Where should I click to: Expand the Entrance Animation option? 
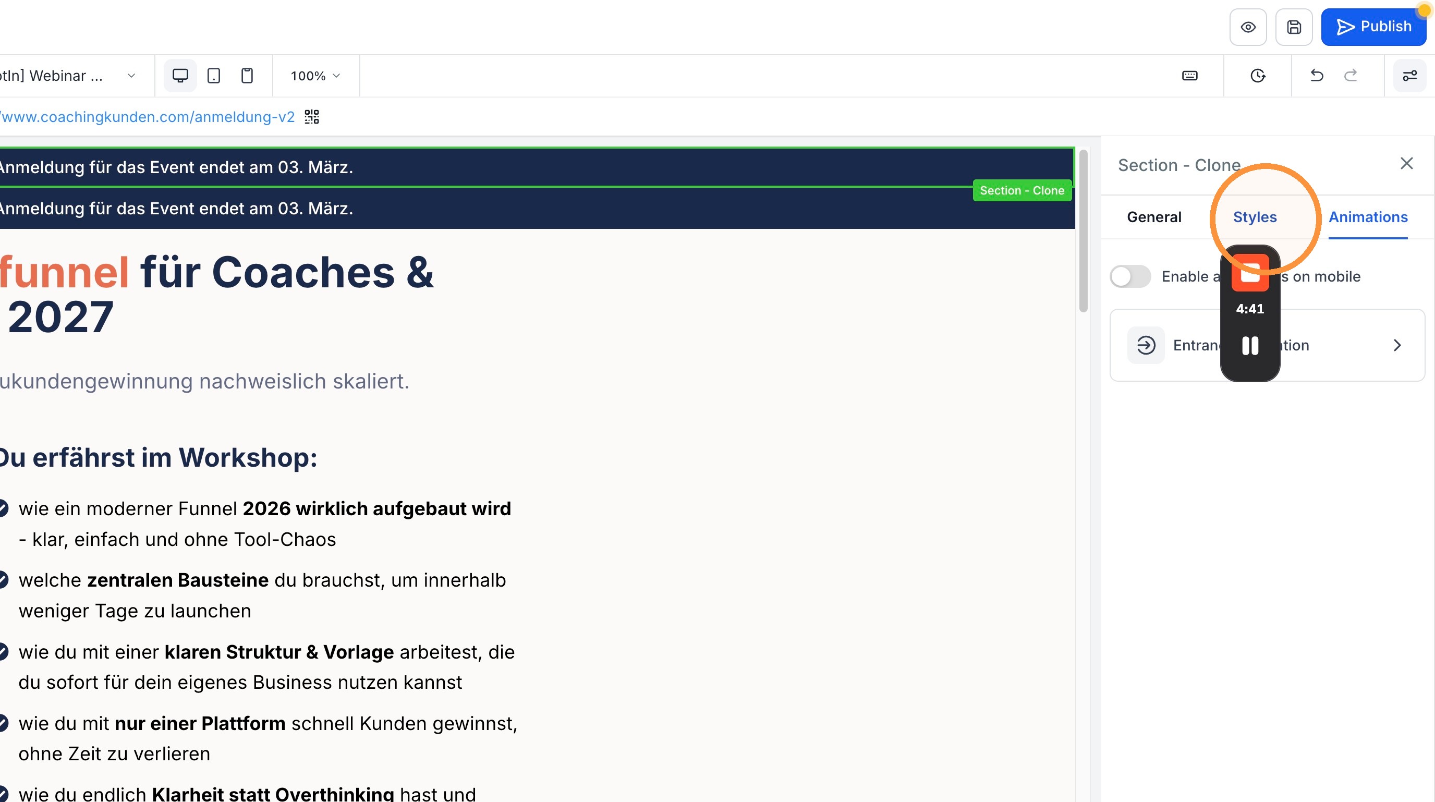coord(1267,345)
